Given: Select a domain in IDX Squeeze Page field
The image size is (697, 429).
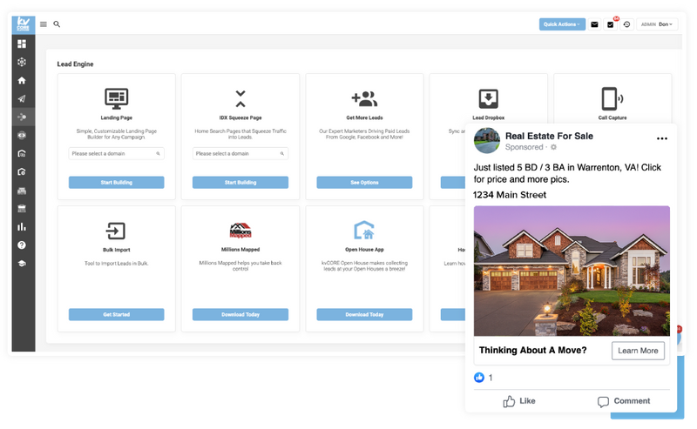Looking at the screenshot, I should coord(240,154).
